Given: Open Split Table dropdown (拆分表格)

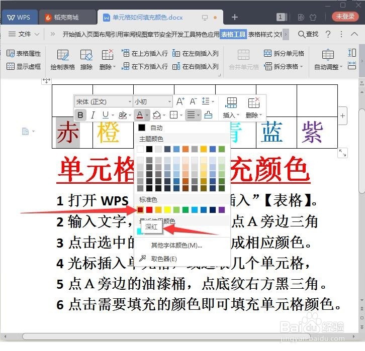Looking at the screenshot, I should [284, 66].
